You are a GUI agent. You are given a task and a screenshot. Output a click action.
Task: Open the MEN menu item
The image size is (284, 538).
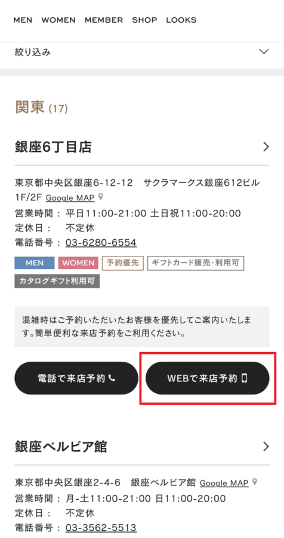coord(23,20)
